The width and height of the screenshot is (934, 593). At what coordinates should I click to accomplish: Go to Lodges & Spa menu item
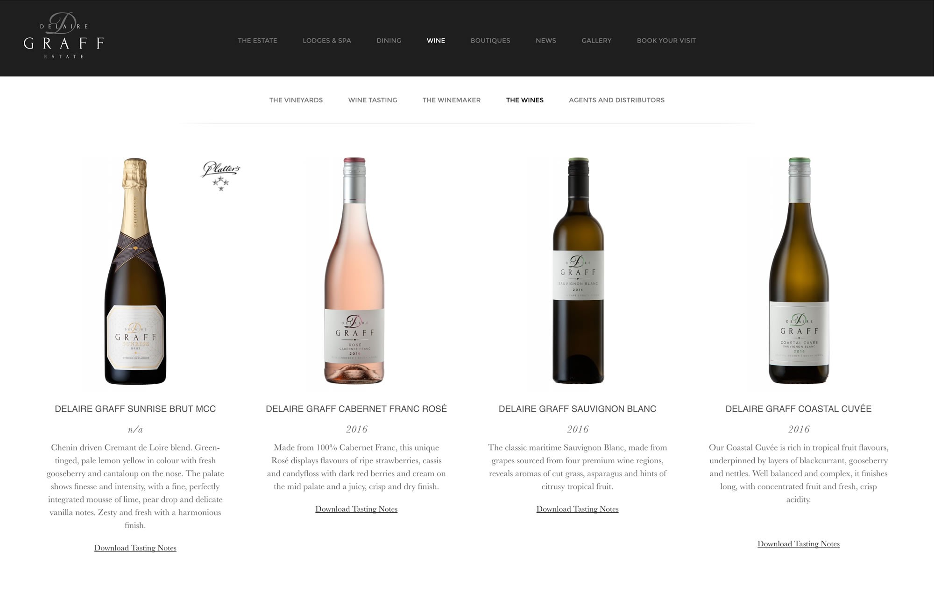[327, 41]
